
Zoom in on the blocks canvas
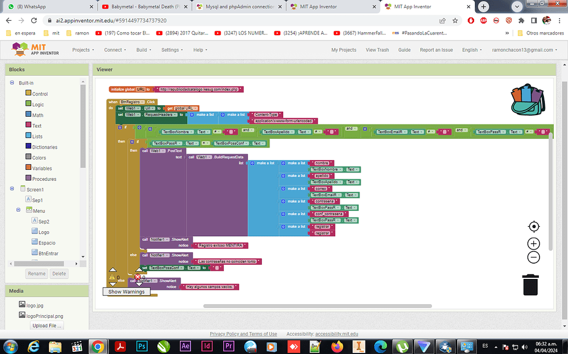click(x=533, y=243)
